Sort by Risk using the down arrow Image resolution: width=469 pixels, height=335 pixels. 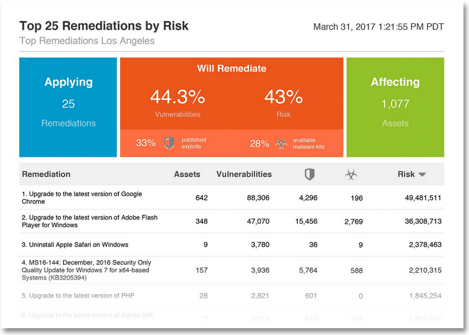coord(422,175)
